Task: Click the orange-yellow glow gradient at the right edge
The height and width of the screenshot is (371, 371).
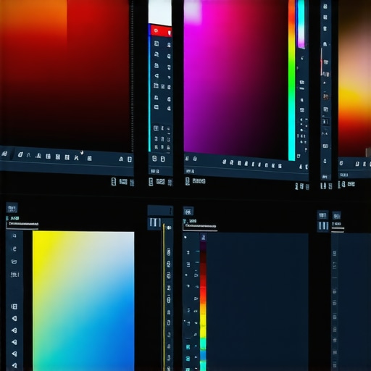Action: tap(354, 78)
